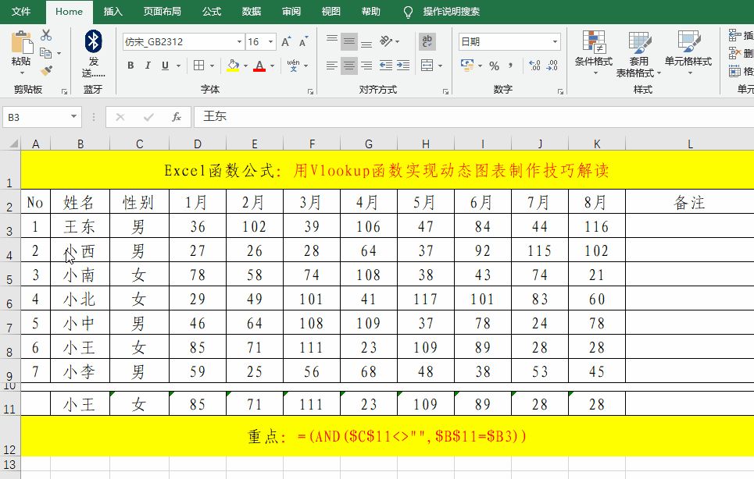754x479 pixels.
Task: Toggle wrap text button
Action: [x=427, y=41]
